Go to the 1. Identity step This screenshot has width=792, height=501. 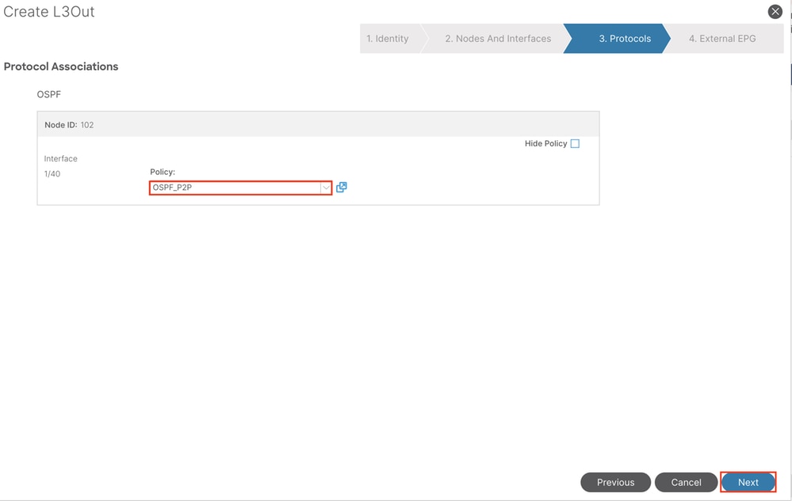pos(388,39)
